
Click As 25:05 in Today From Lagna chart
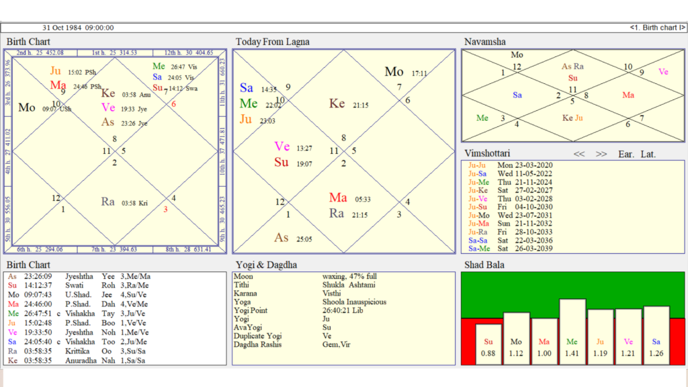(293, 239)
